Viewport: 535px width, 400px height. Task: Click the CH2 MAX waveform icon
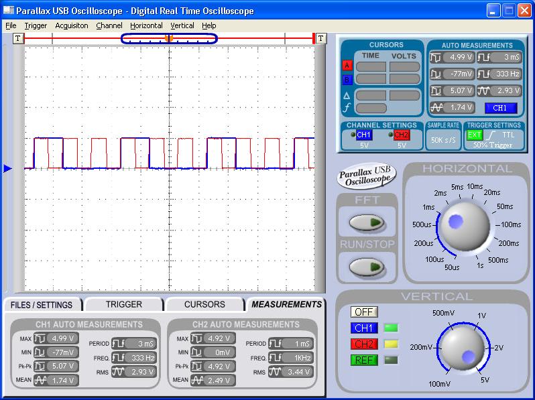coord(196,338)
